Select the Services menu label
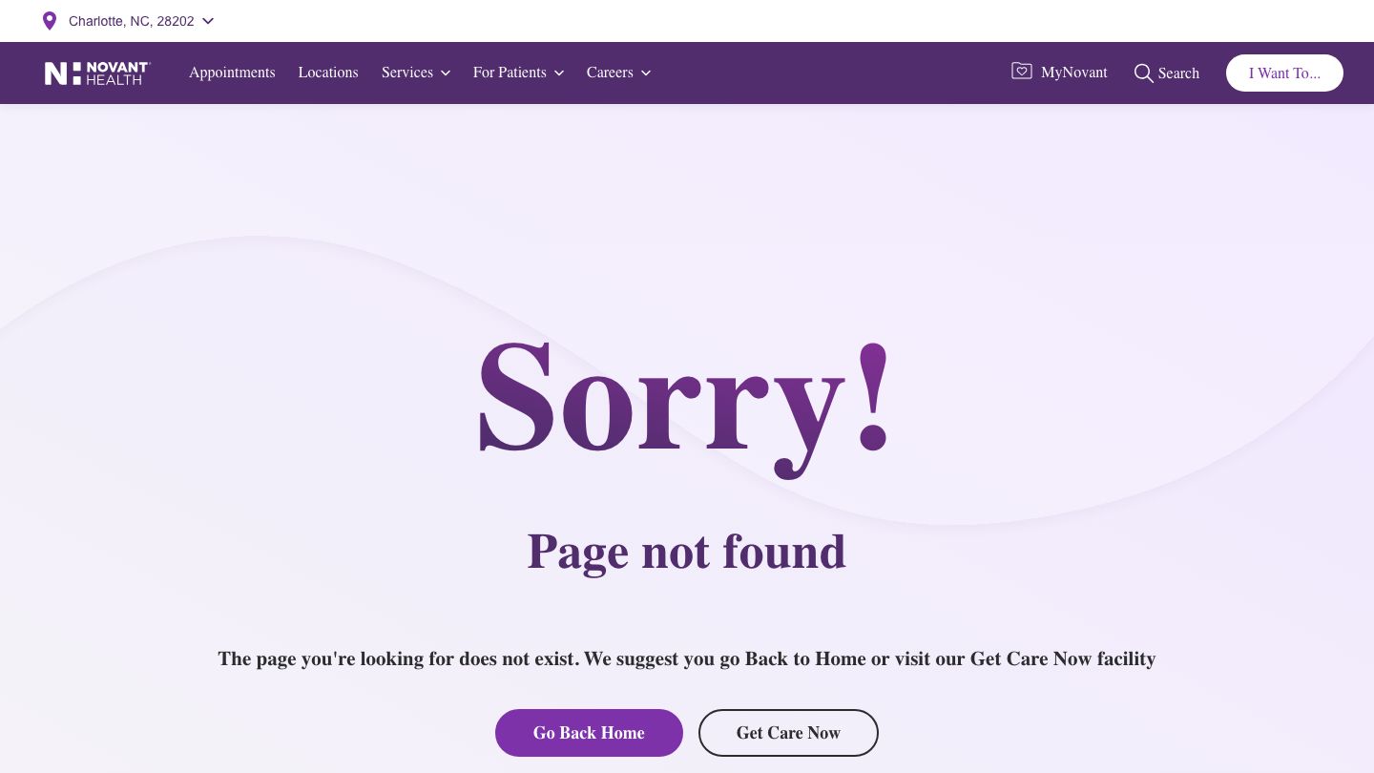The width and height of the screenshot is (1374, 773). (x=407, y=73)
